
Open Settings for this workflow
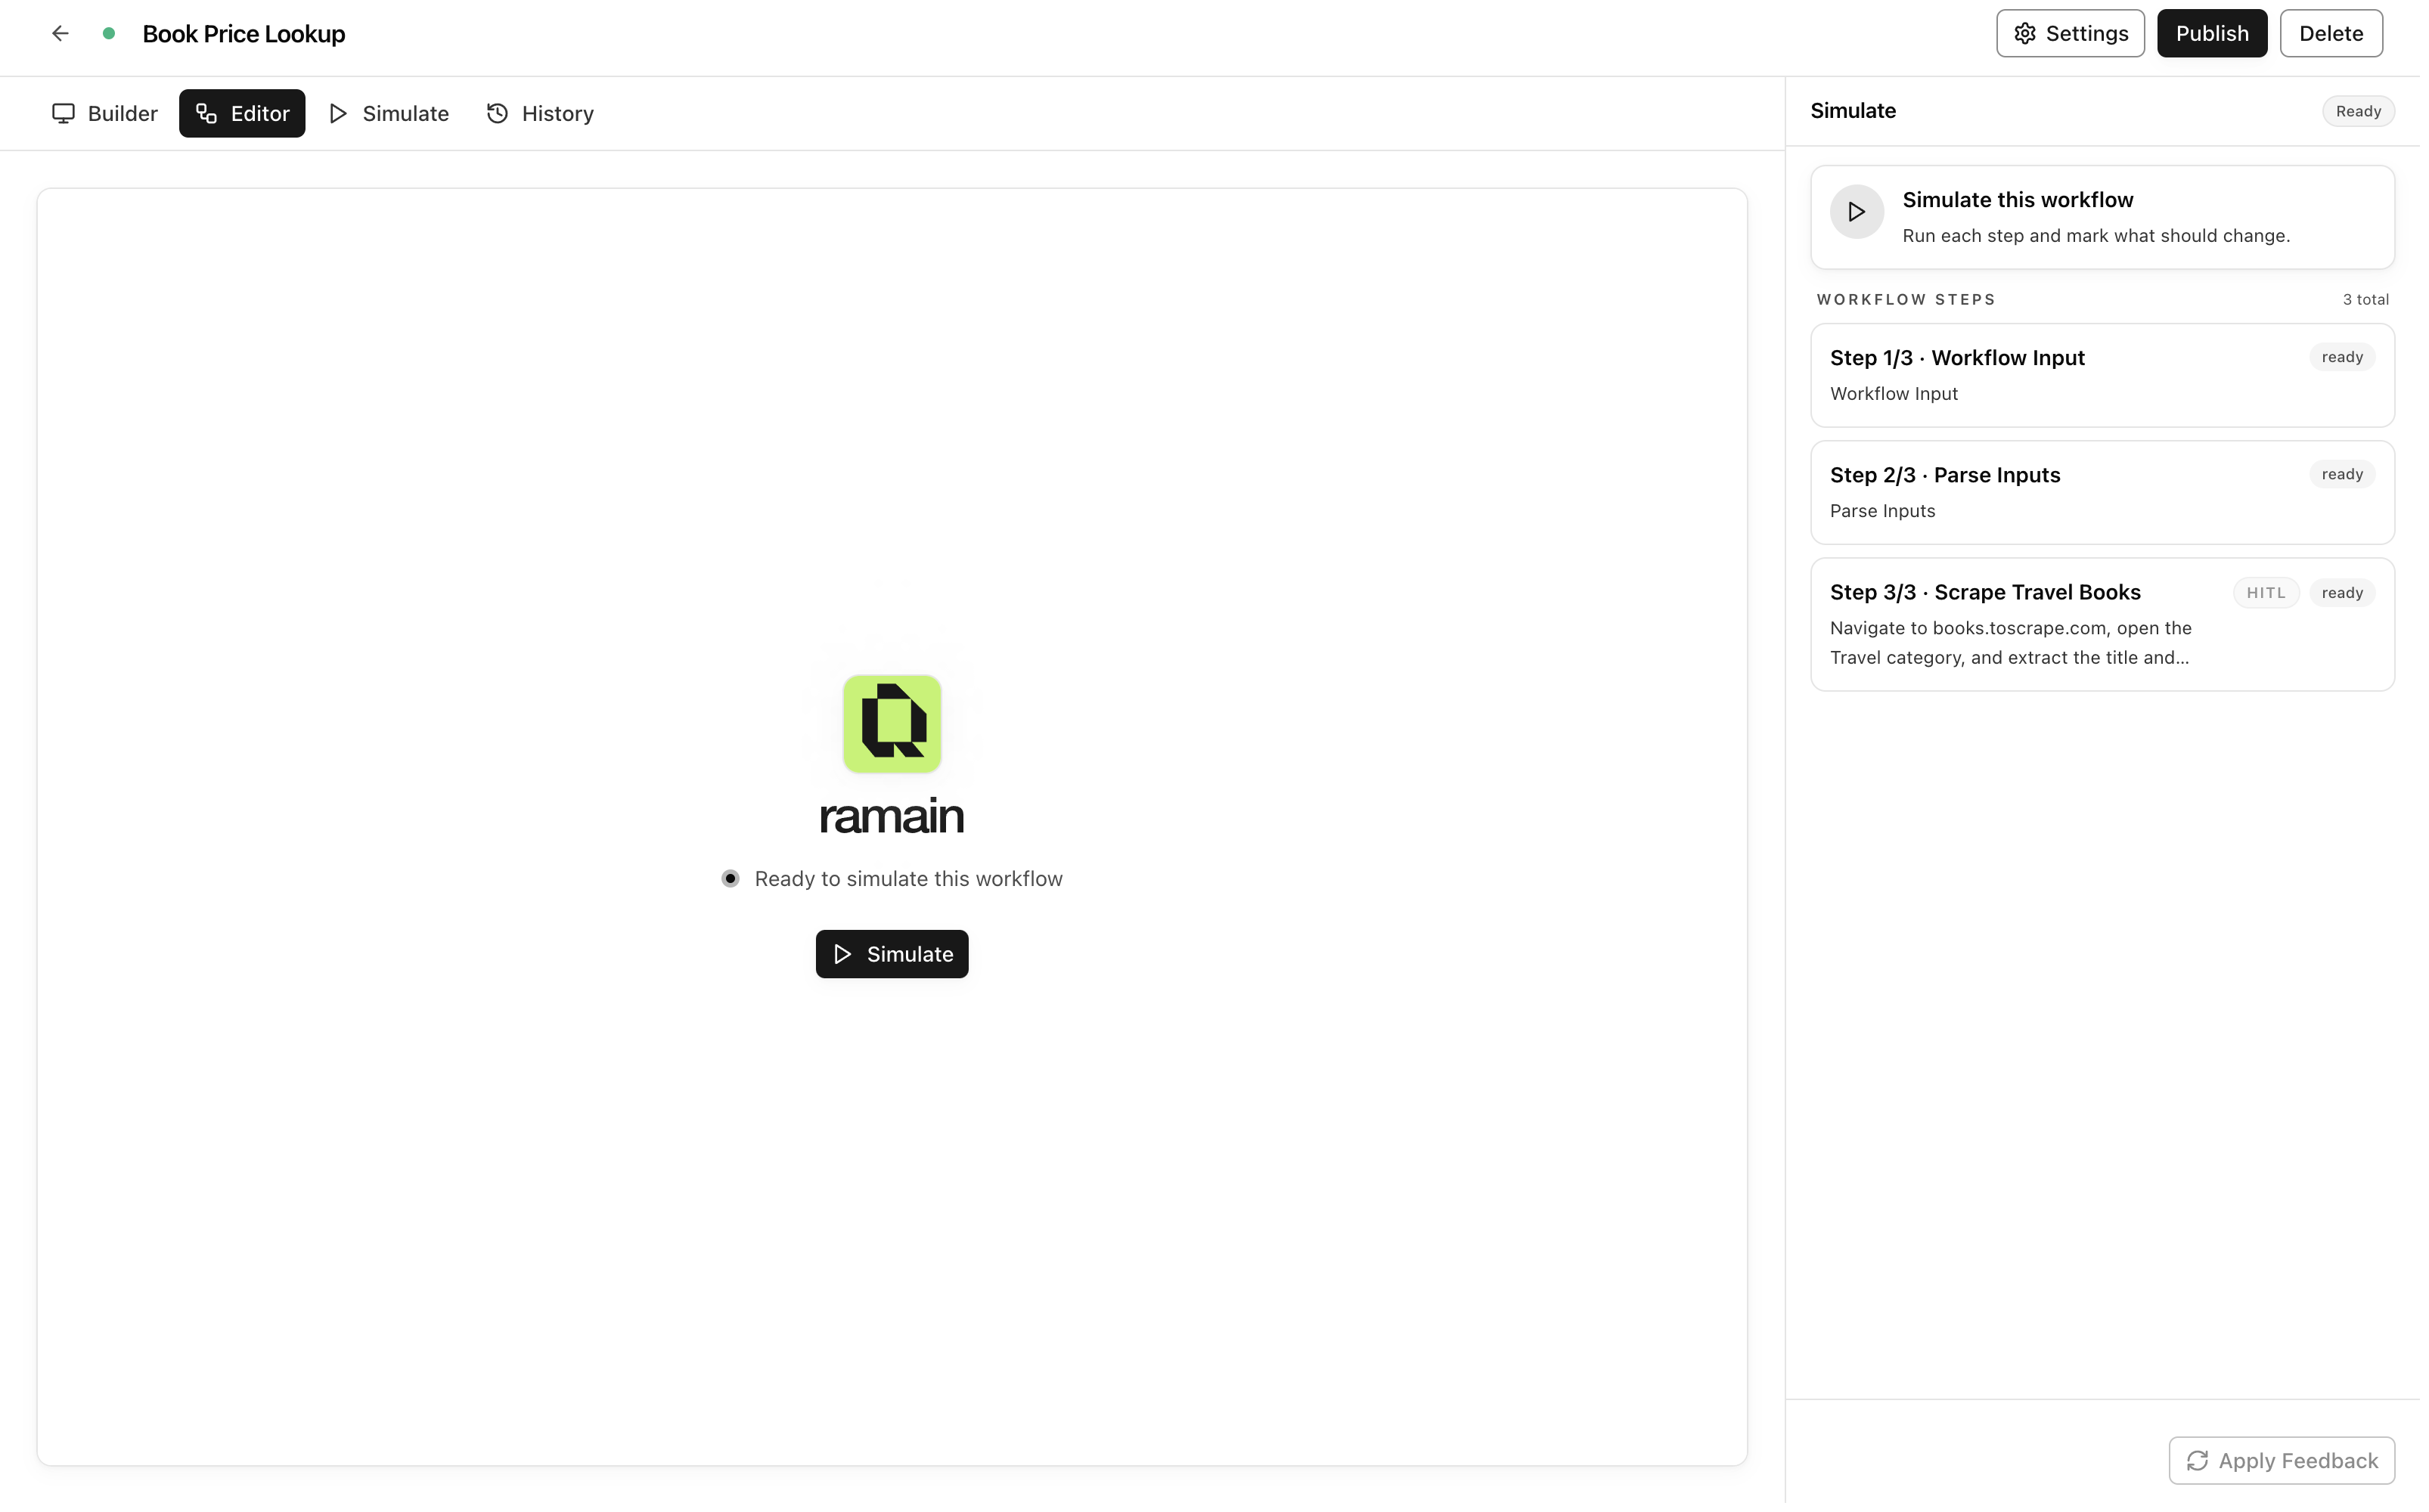(x=2078, y=33)
